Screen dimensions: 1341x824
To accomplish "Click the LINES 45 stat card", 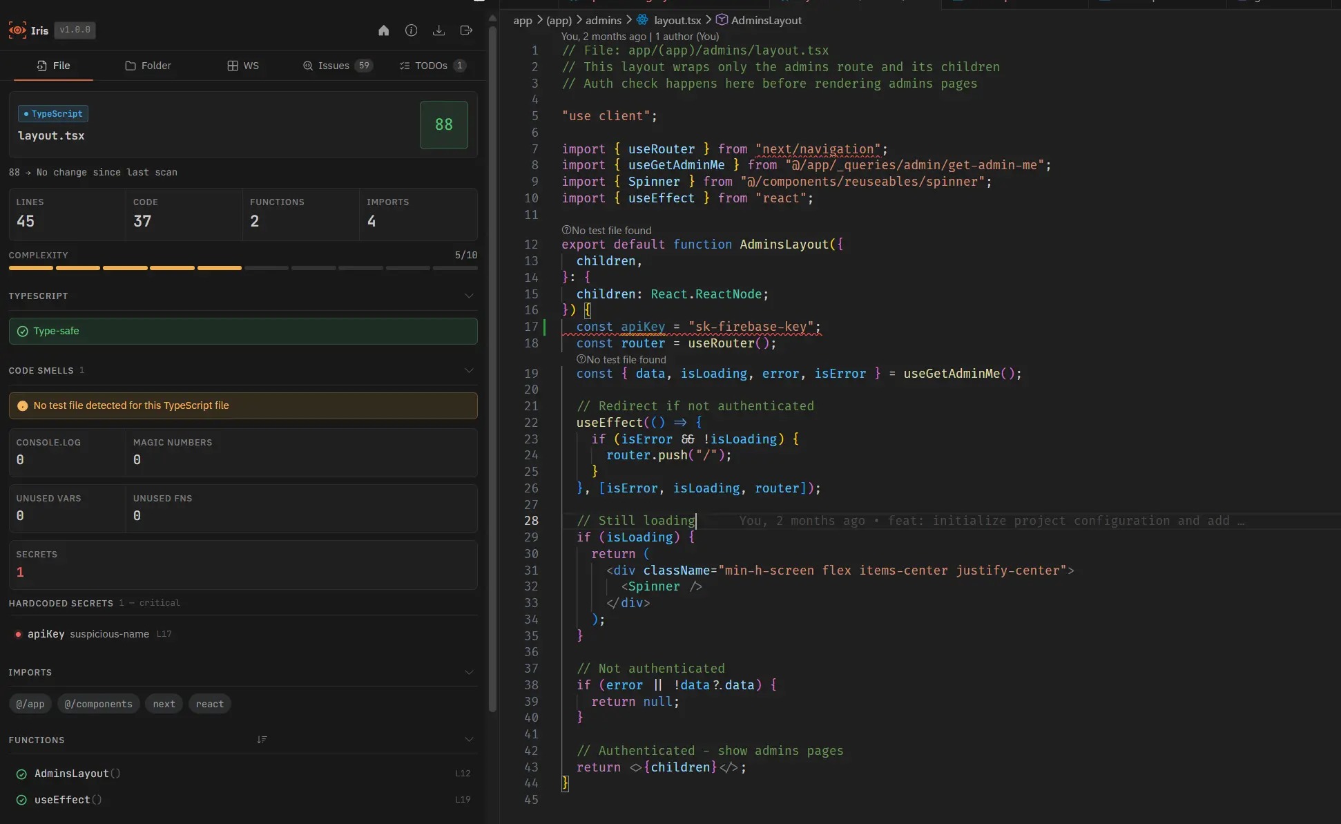I will tap(67, 214).
